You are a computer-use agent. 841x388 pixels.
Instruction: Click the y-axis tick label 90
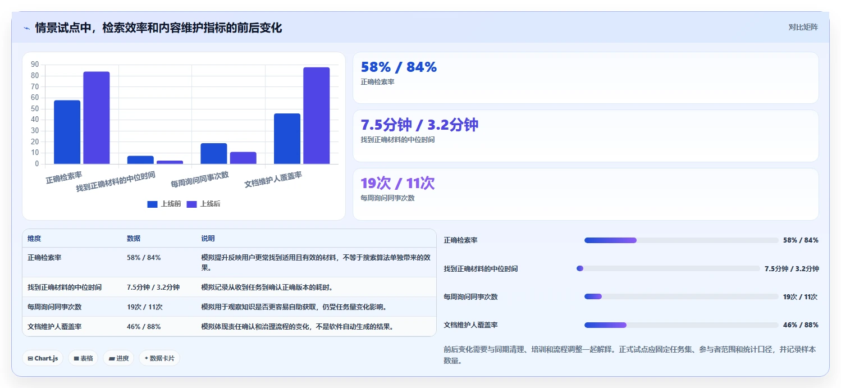point(35,65)
